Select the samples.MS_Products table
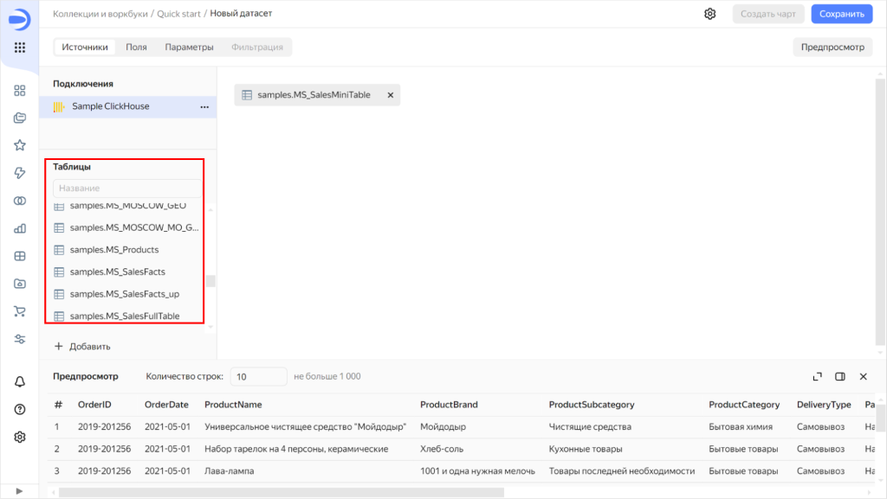This screenshot has height=499, width=887. pyautogui.click(x=113, y=249)
